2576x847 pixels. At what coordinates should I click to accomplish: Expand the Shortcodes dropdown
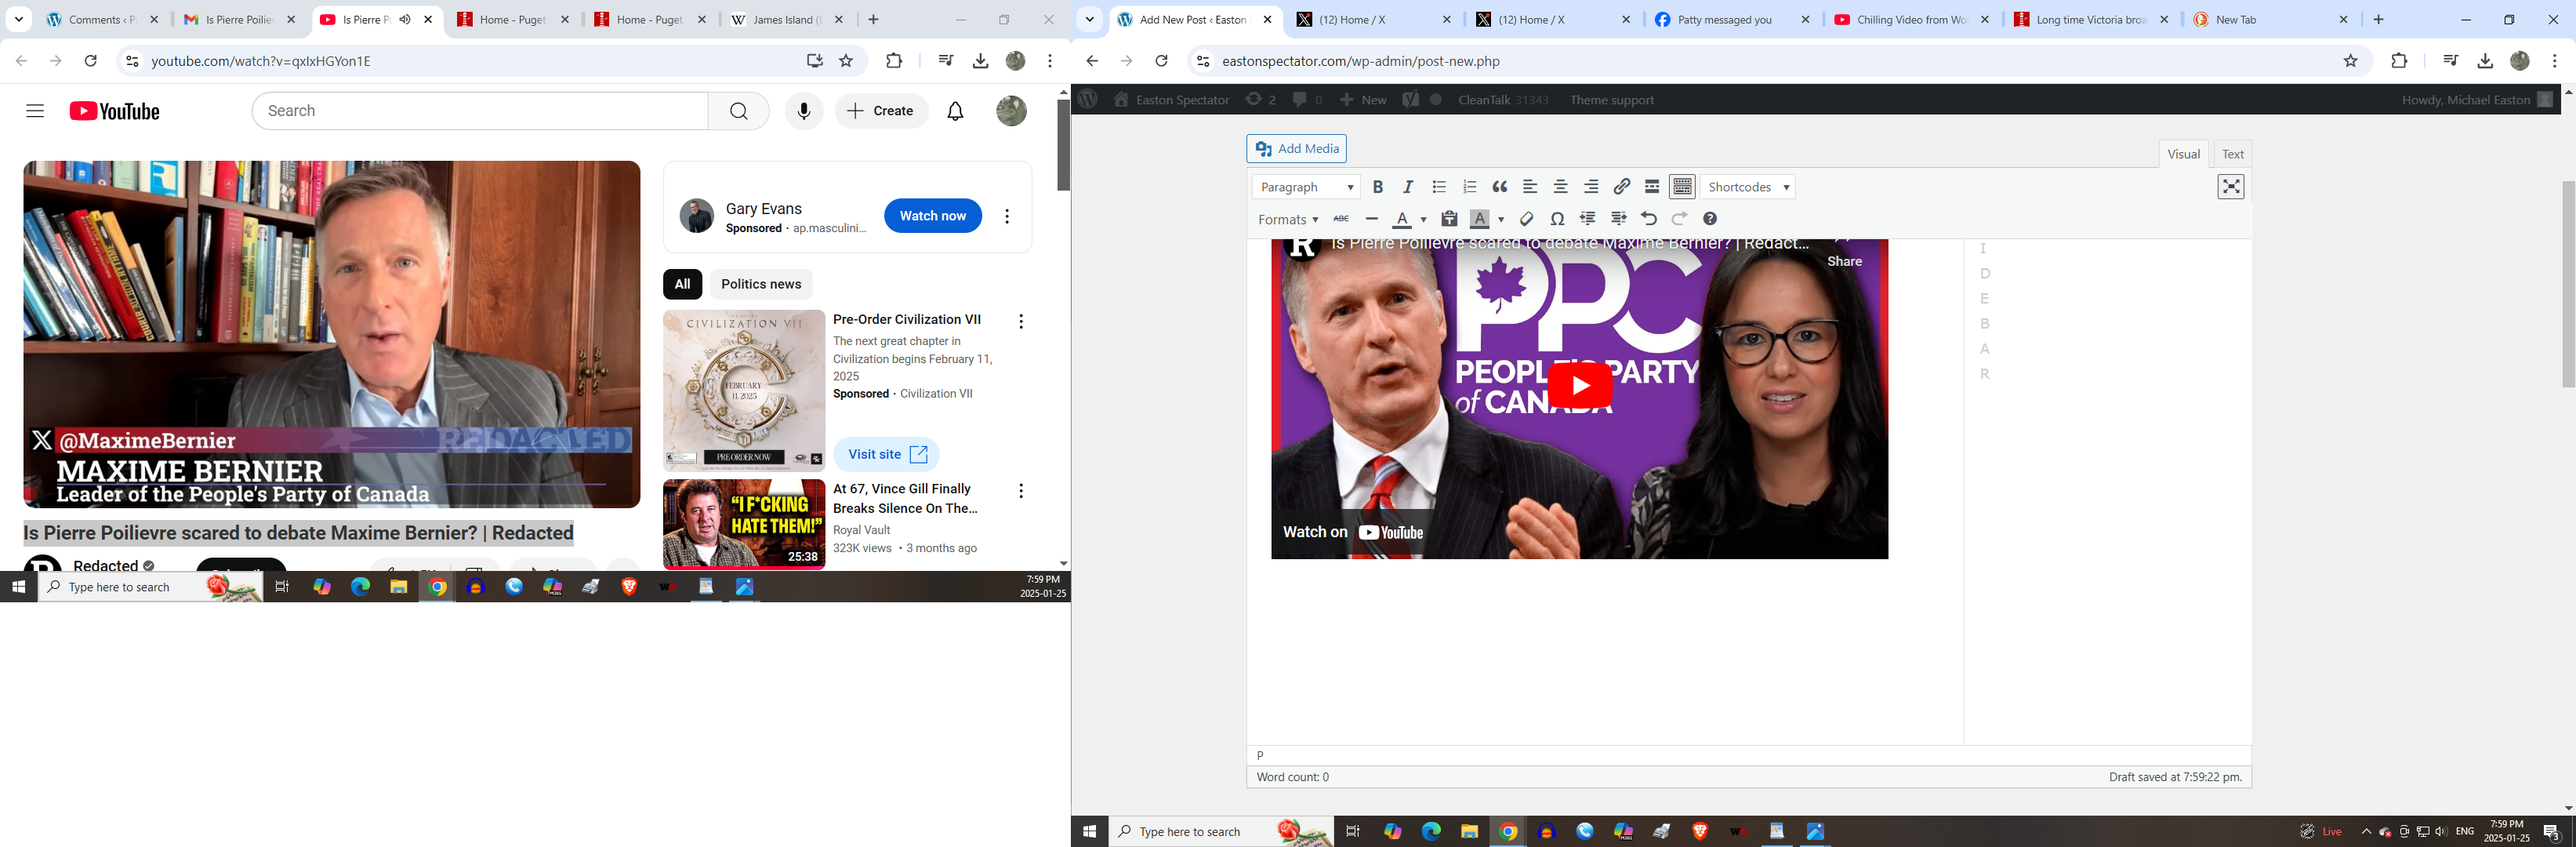[1748, 187]
